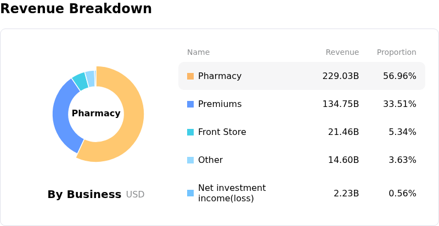This screenshot has height=226, width=439.
Task: Select the Net investment income(loss) label
Action: (x=232, y=193)
